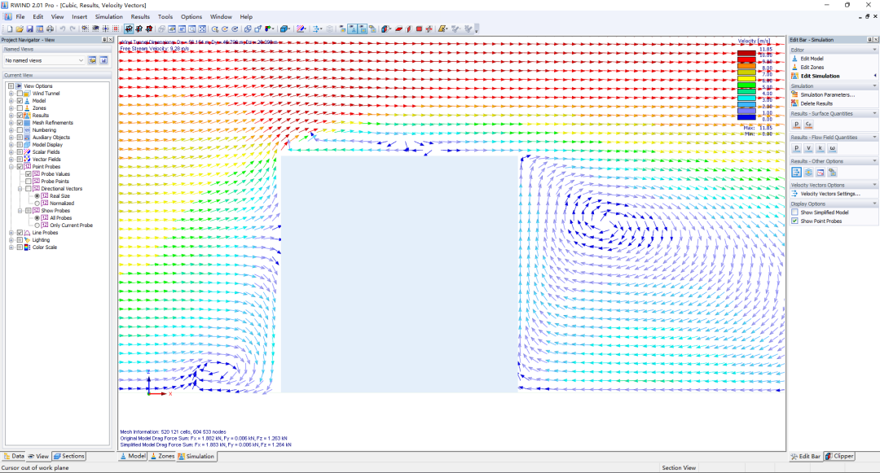Expand the Vector Fields tree node
This screenshot has width=880, height=473.
pos(11,160)
